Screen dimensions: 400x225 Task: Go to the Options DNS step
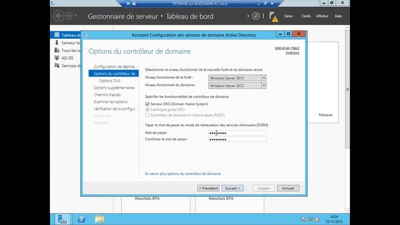tap(110, 81)
